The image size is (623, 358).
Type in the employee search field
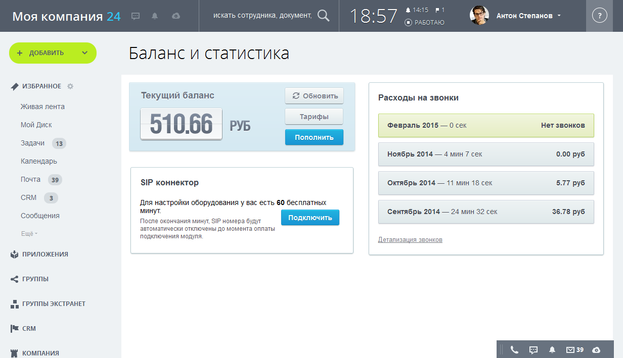(262, 16)
